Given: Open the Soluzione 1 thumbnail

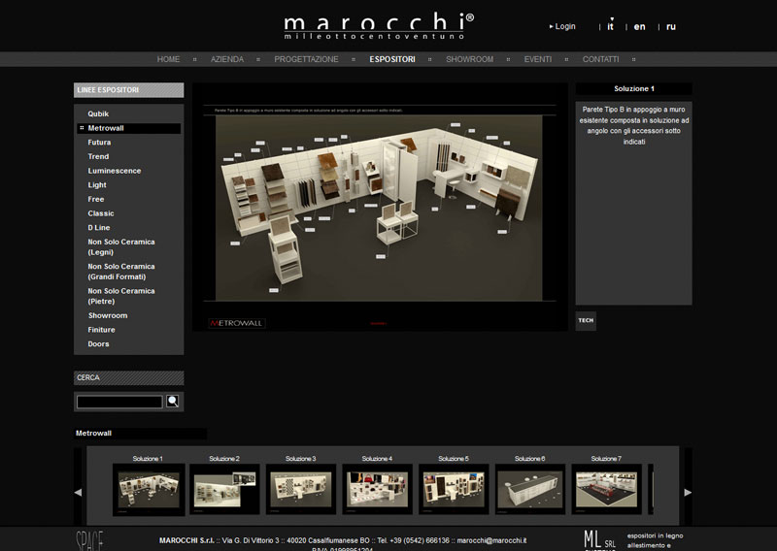Looking at the screenshot, I should (x=149, y=490).
